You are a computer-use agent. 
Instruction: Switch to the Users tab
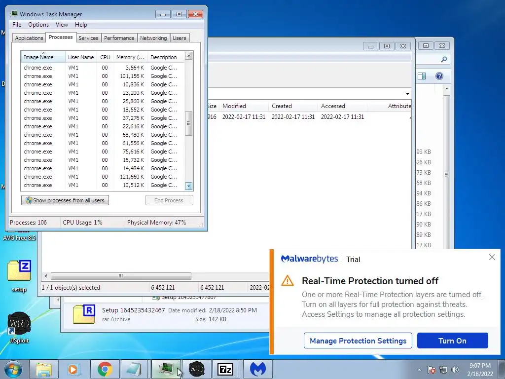pyautogui.click(x=179, y=38)
